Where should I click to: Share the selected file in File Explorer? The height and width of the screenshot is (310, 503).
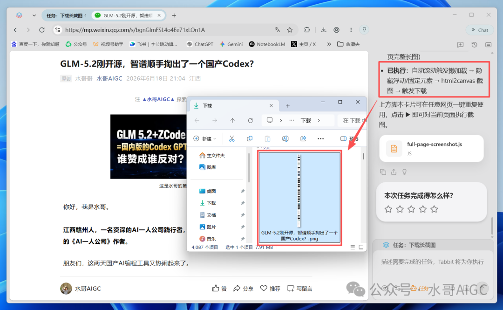[x=303, y=139]
